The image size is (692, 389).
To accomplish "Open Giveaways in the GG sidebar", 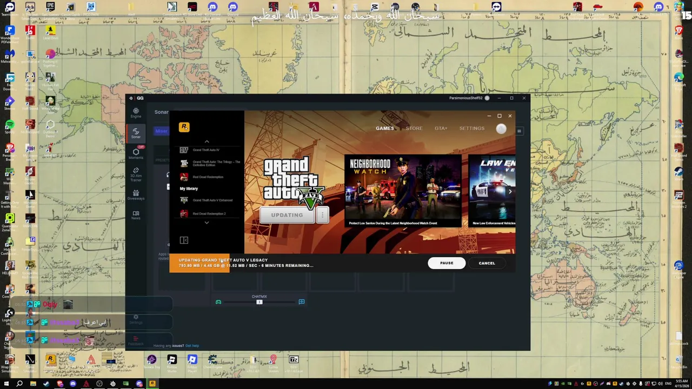I will click(x=136, y=195).
